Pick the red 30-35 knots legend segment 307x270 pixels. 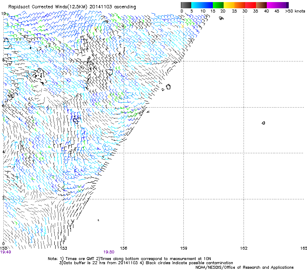[x=251, y=5]
